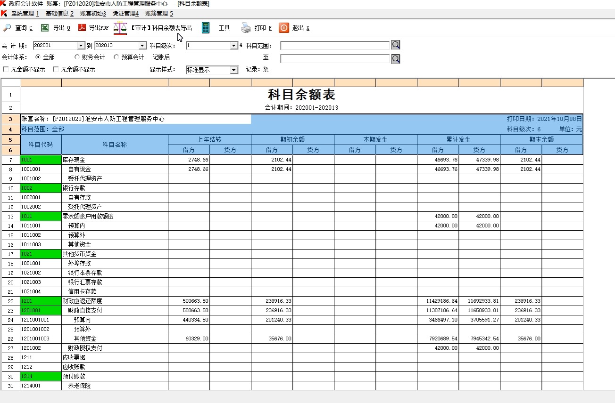Toggle the 无余额不显示 checkbox
This screenshot has width=615, height=403.
click(56, 69)
